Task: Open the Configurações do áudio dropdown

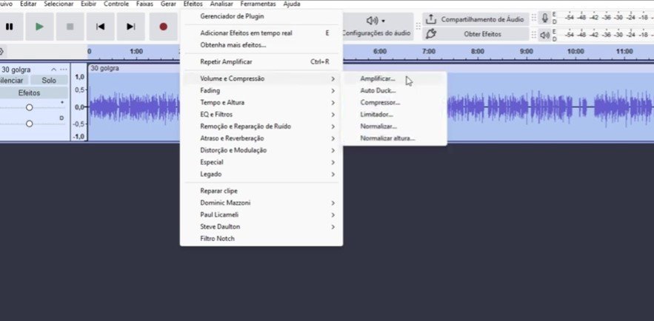Action: [376, 27]
